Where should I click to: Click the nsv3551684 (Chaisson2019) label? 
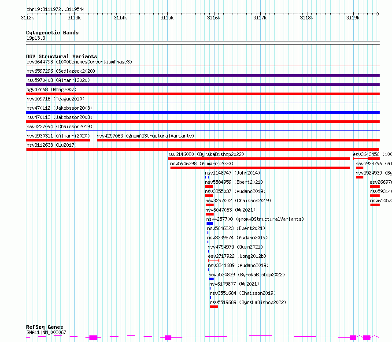[243, 293]
